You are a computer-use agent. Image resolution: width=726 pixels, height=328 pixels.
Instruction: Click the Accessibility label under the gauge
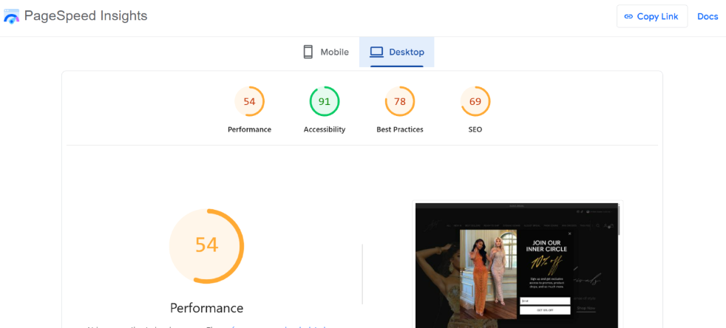(x=324, y=129)
